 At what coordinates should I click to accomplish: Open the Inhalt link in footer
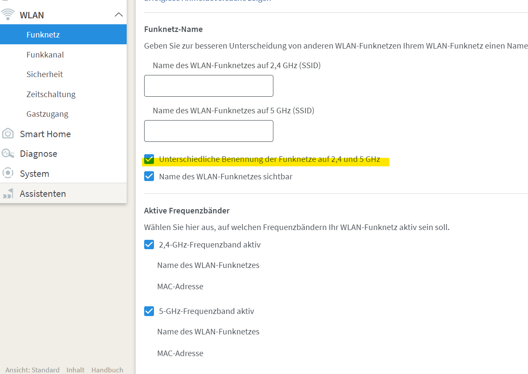pyautogui.click(x=75, y=370)
